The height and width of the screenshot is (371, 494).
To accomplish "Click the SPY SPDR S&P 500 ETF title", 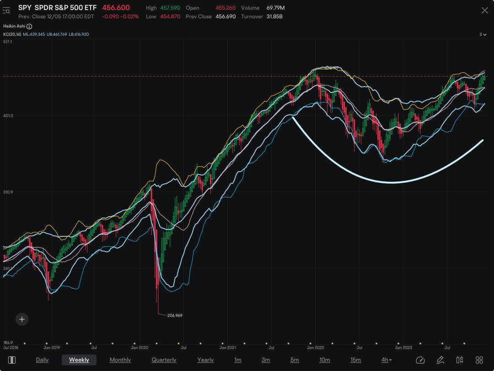I will 57,8.
